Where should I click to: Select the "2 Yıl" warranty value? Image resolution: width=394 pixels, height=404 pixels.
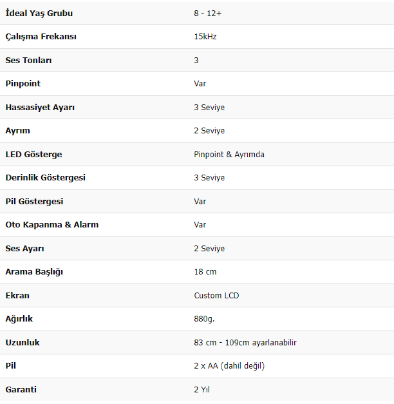pyautogui.click(x=202, y=389)
